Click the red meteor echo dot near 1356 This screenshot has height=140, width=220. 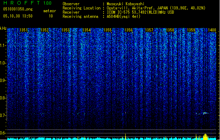[x=126, y=113]
